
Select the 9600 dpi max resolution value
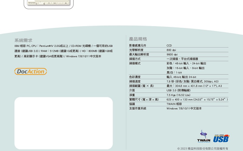coord(172,54)
